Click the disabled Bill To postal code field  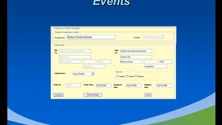[105, 62]
